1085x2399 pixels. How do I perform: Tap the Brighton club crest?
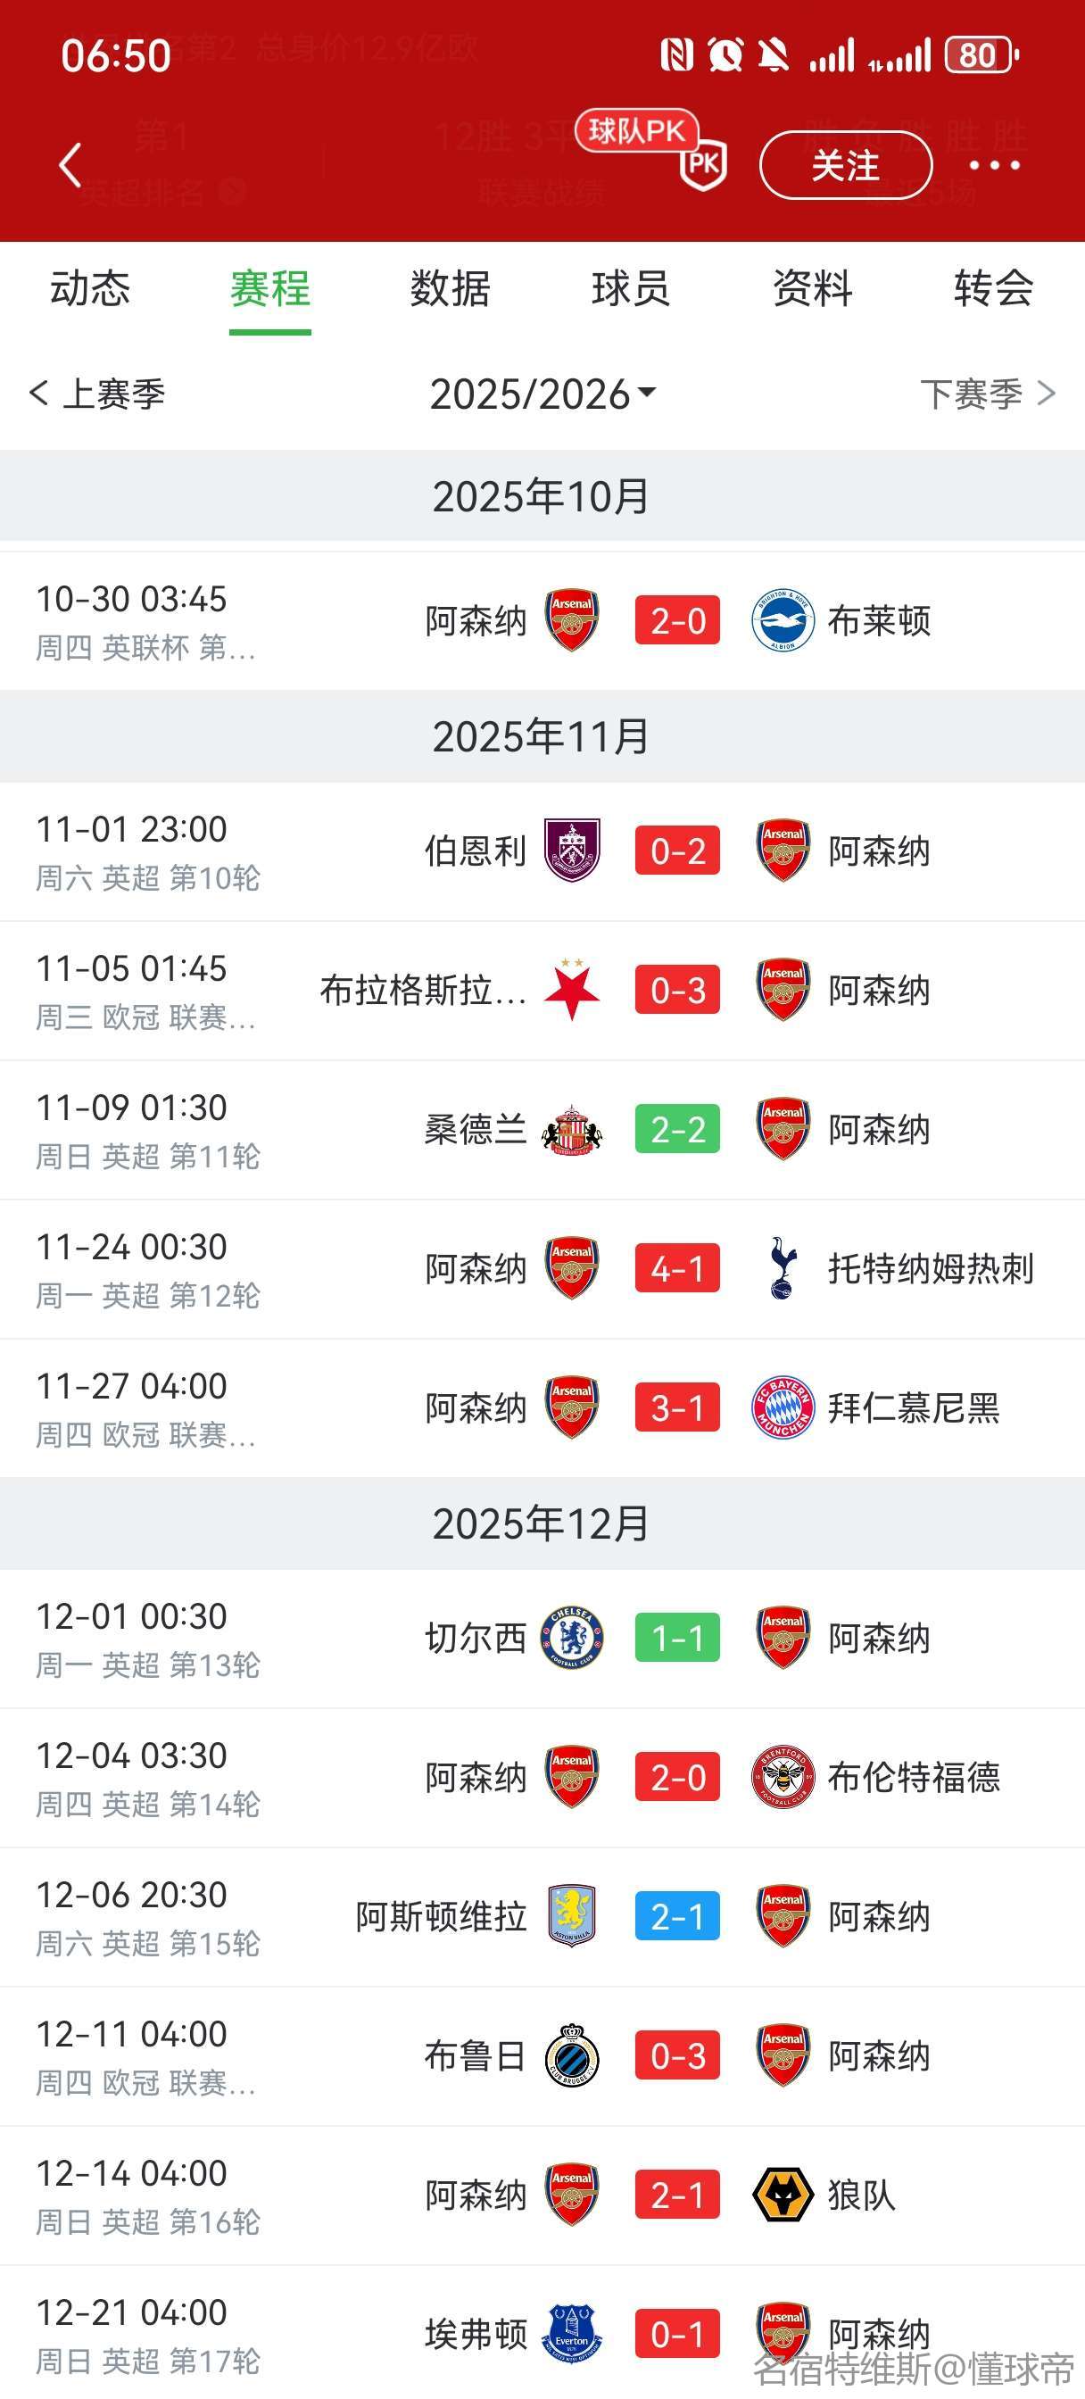783,620
